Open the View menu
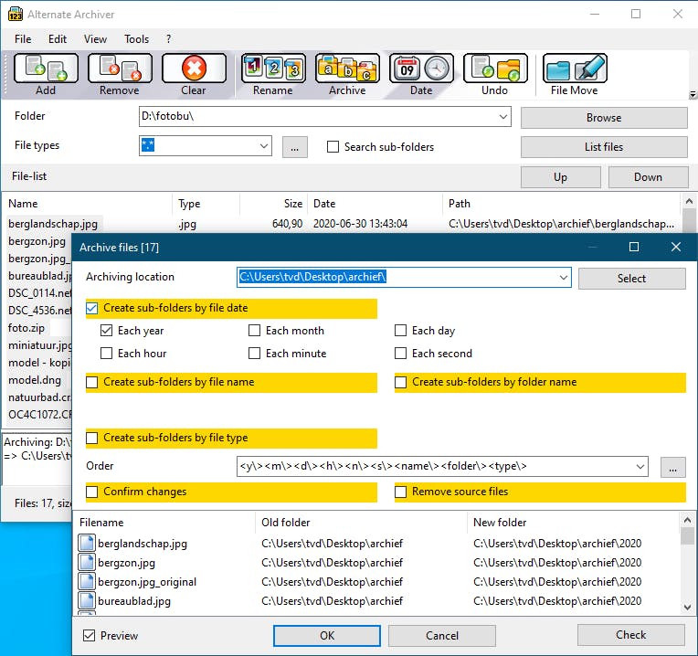Image resolution: width=698 pixels, height=656 pixels. point(95,39)
